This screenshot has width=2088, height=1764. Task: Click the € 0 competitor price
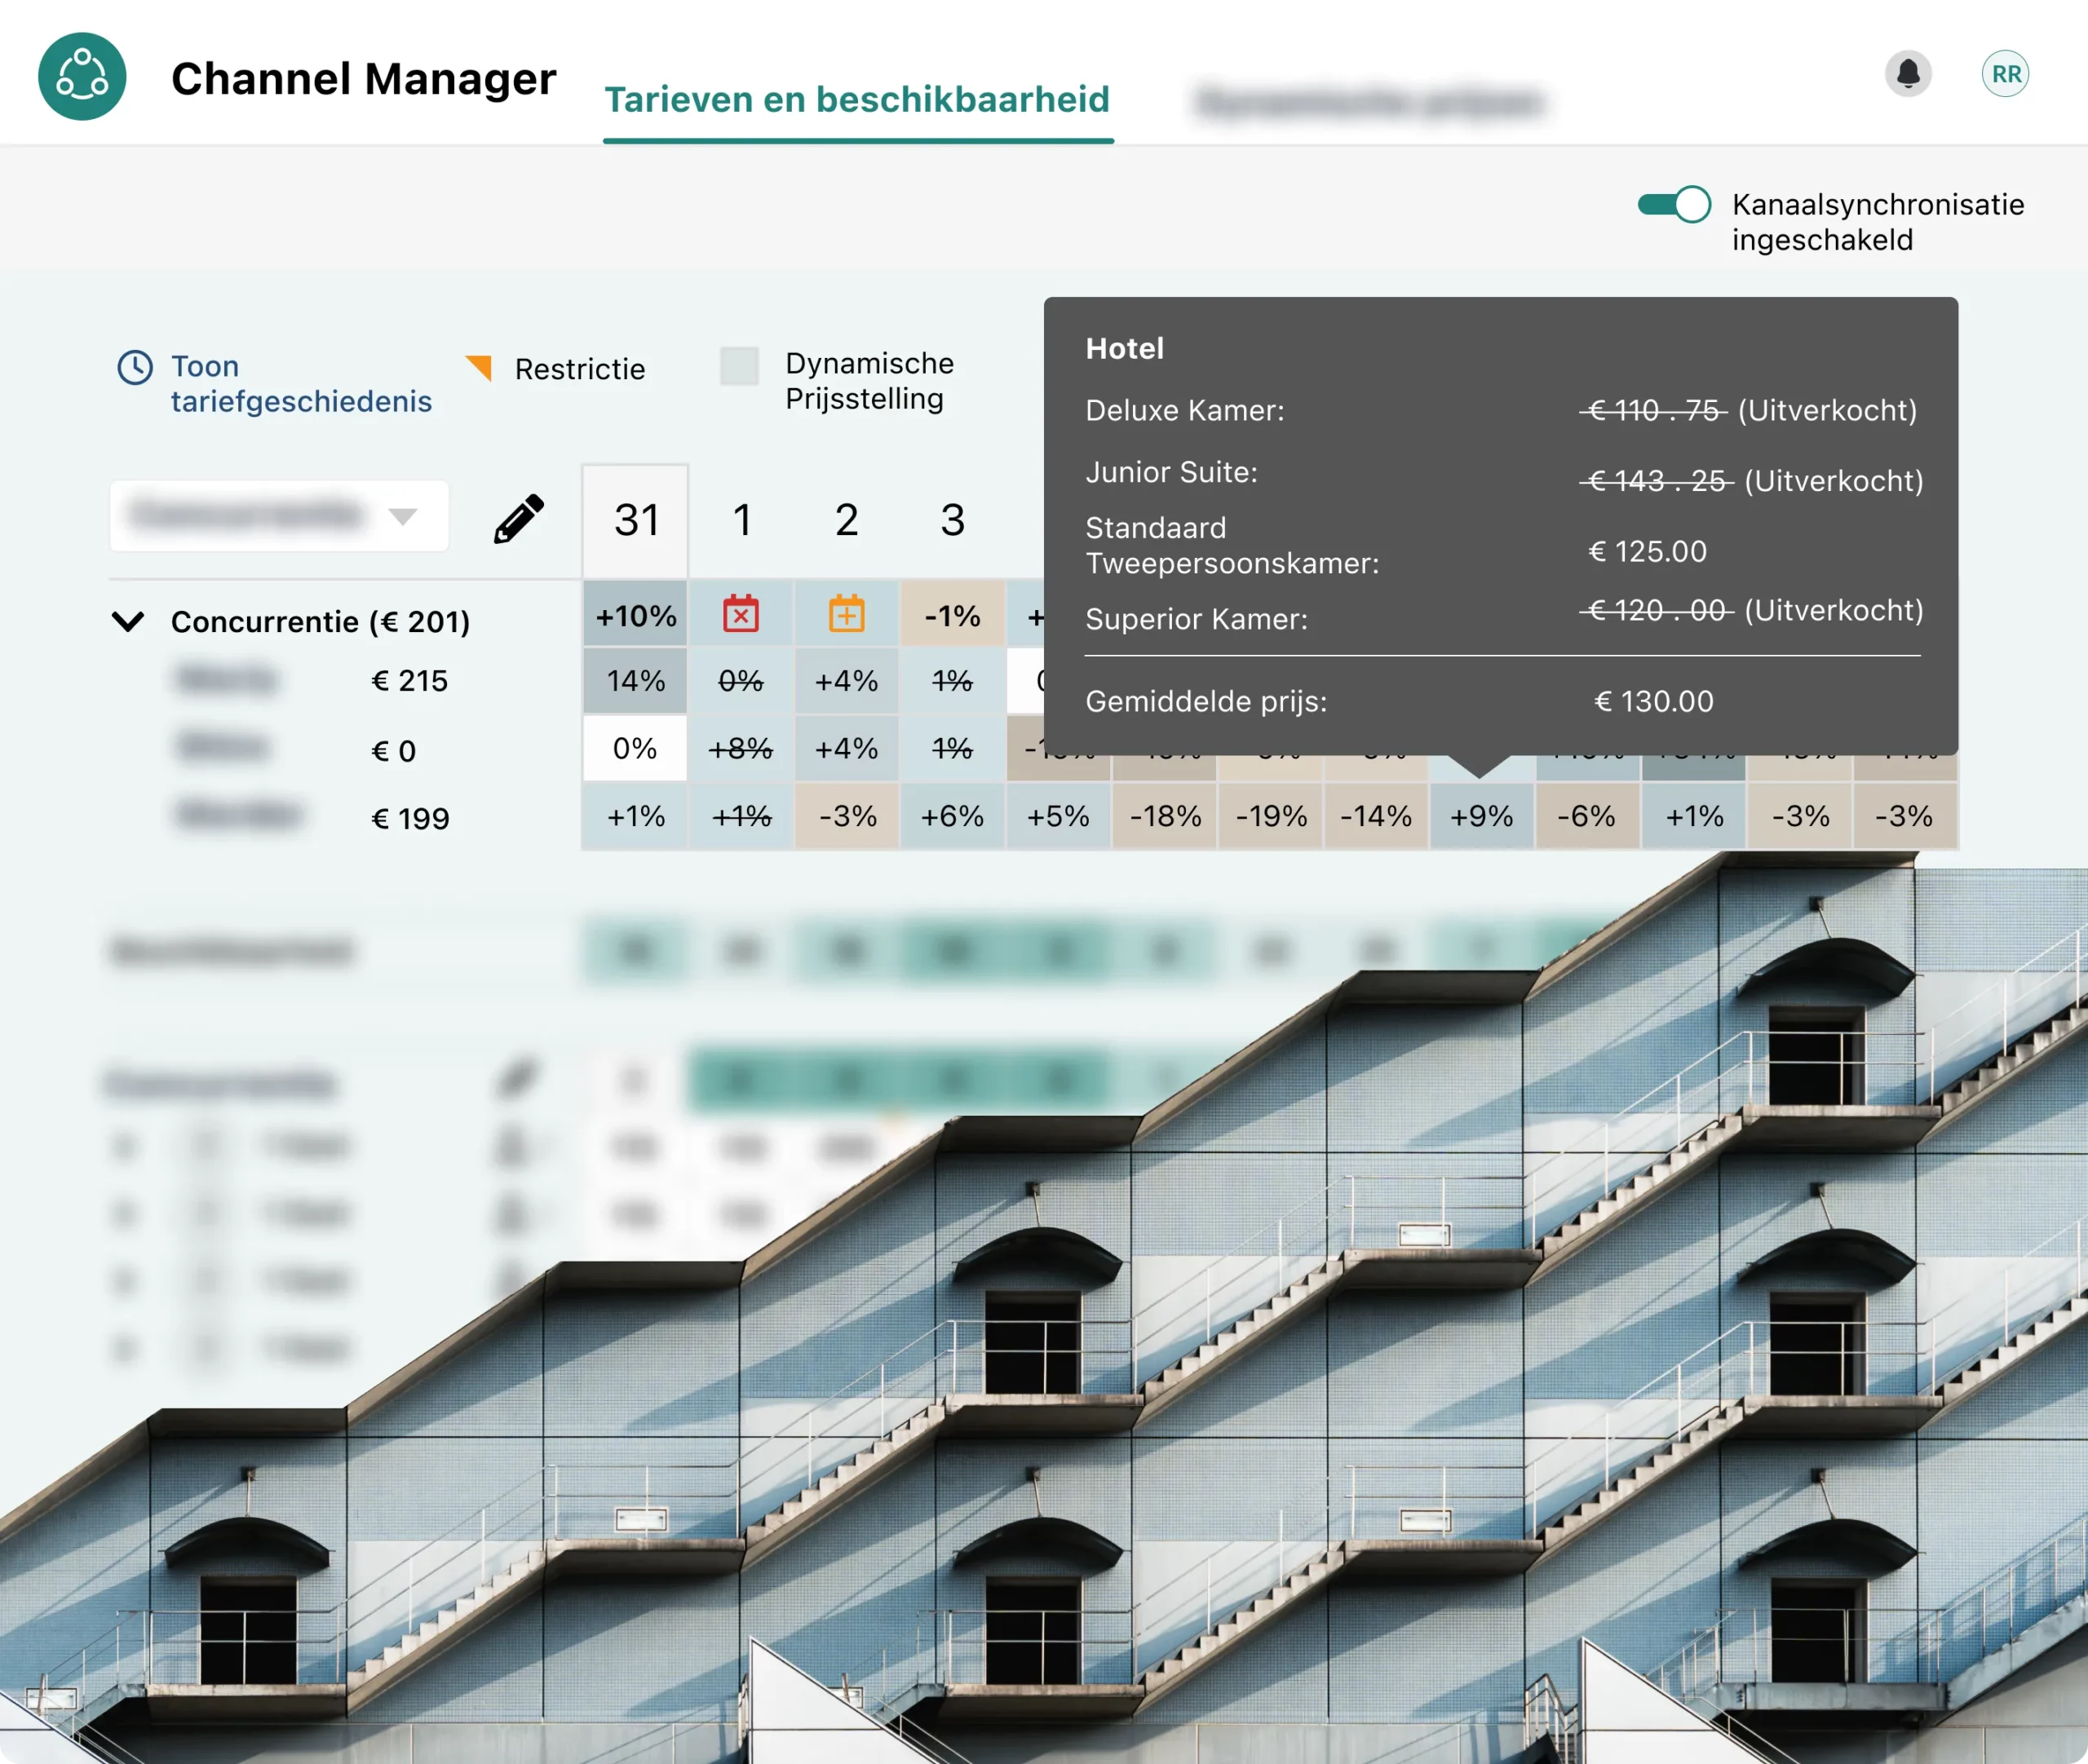click(394, 751)
